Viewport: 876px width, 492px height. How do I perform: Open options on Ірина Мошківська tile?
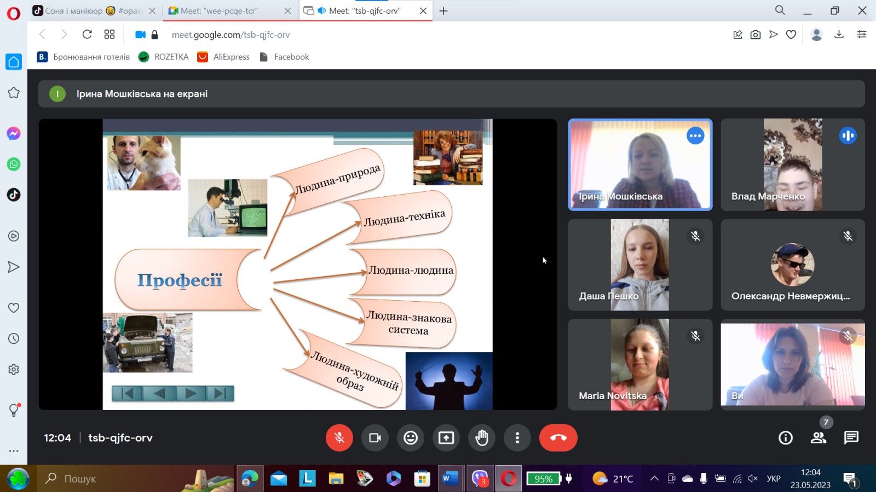point(695,136)
